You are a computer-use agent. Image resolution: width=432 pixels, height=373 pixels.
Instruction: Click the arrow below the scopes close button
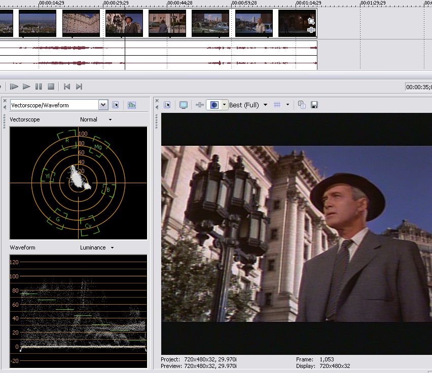point(5,107)
